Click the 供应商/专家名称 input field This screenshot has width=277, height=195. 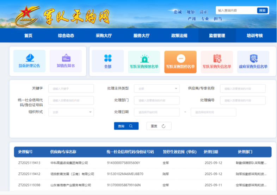pyautogui.click(x=242, y=88)
